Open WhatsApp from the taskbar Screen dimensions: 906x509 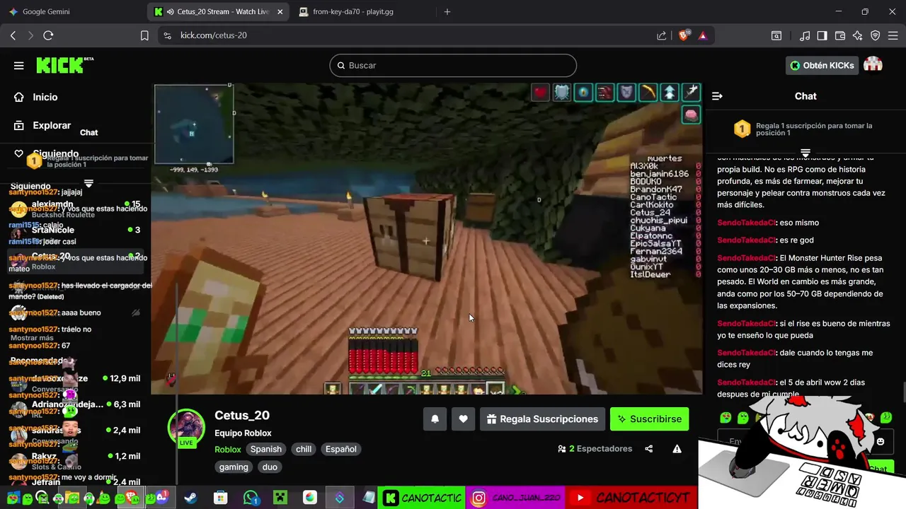[x=251, y=498]
